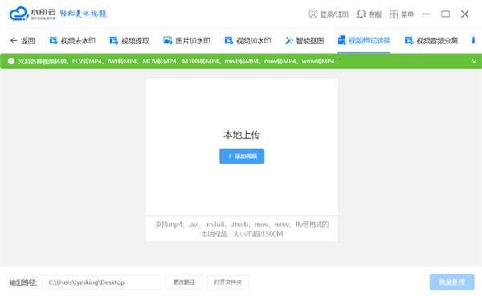Click the 图片加水印 picture icon

click(168, 41)
